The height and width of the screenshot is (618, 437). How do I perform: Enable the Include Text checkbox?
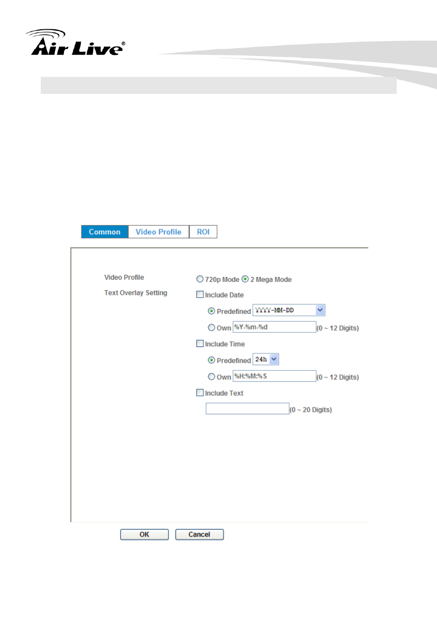click(200, 392)
